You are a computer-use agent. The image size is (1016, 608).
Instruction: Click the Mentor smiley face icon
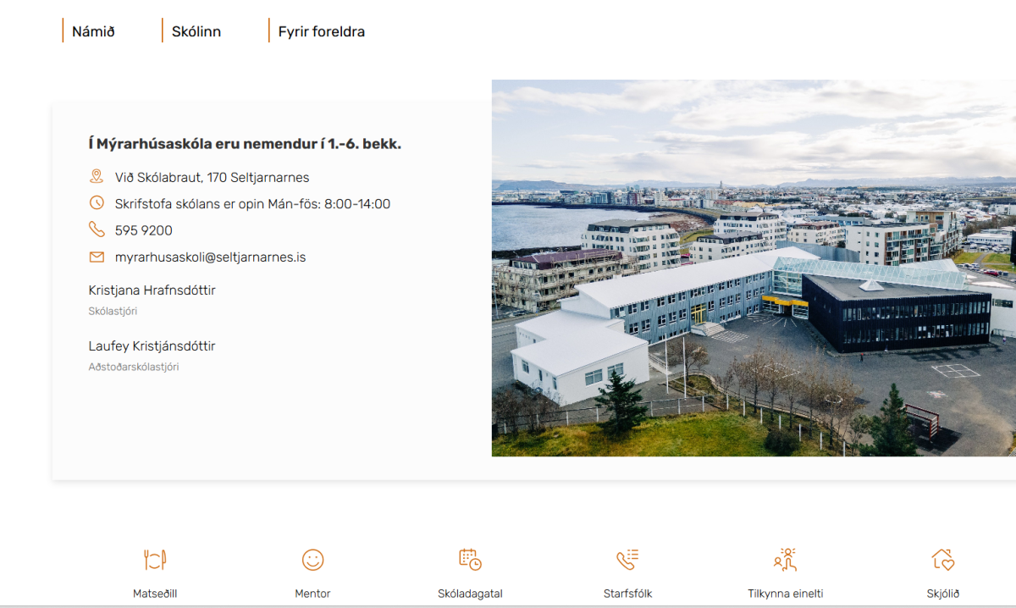click(x=312, y=560)
